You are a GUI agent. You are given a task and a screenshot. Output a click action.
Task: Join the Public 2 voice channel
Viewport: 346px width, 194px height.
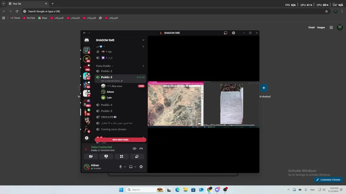[x=121, y=71]
